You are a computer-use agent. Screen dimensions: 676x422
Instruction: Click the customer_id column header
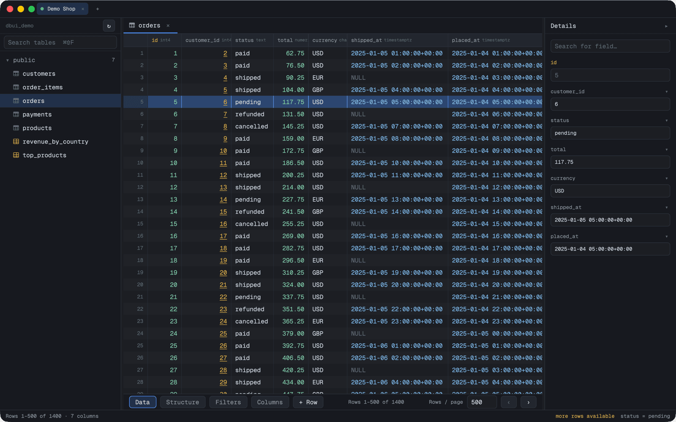(x=206, y=40)
